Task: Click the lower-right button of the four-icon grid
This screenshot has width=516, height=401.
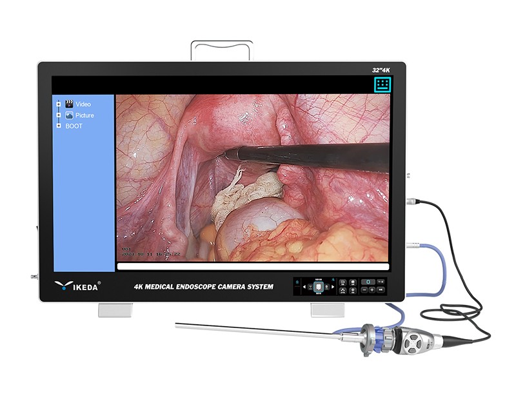Action: [x=353, y=291]
